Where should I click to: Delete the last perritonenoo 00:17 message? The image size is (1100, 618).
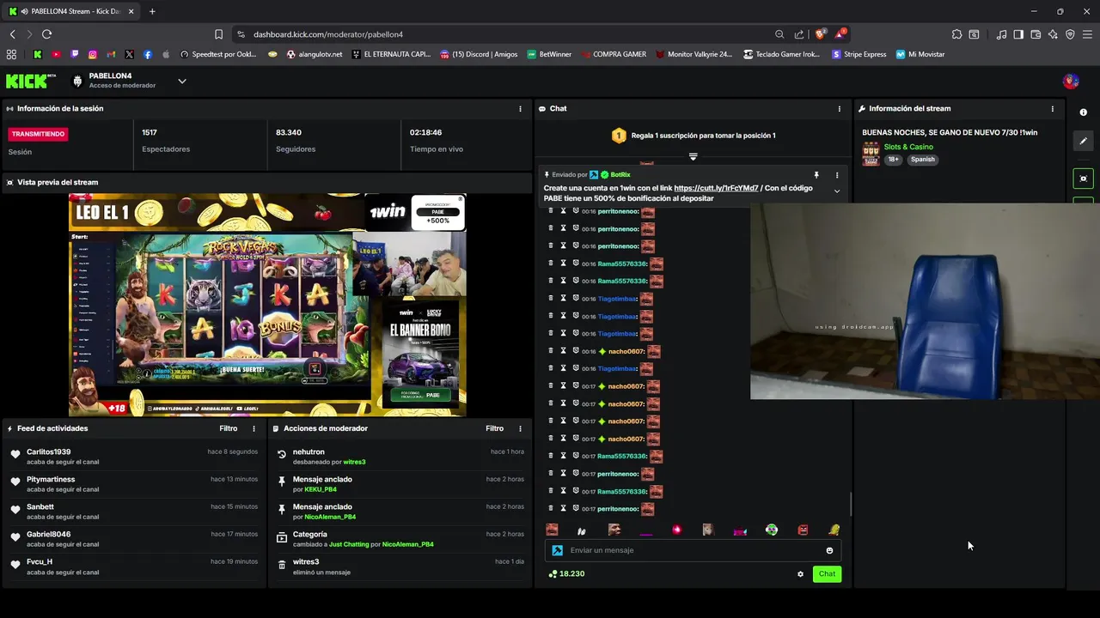[x=551, y=509]
